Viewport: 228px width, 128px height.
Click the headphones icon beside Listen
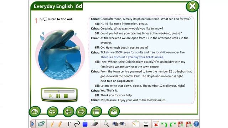click(x=45, y=19)
